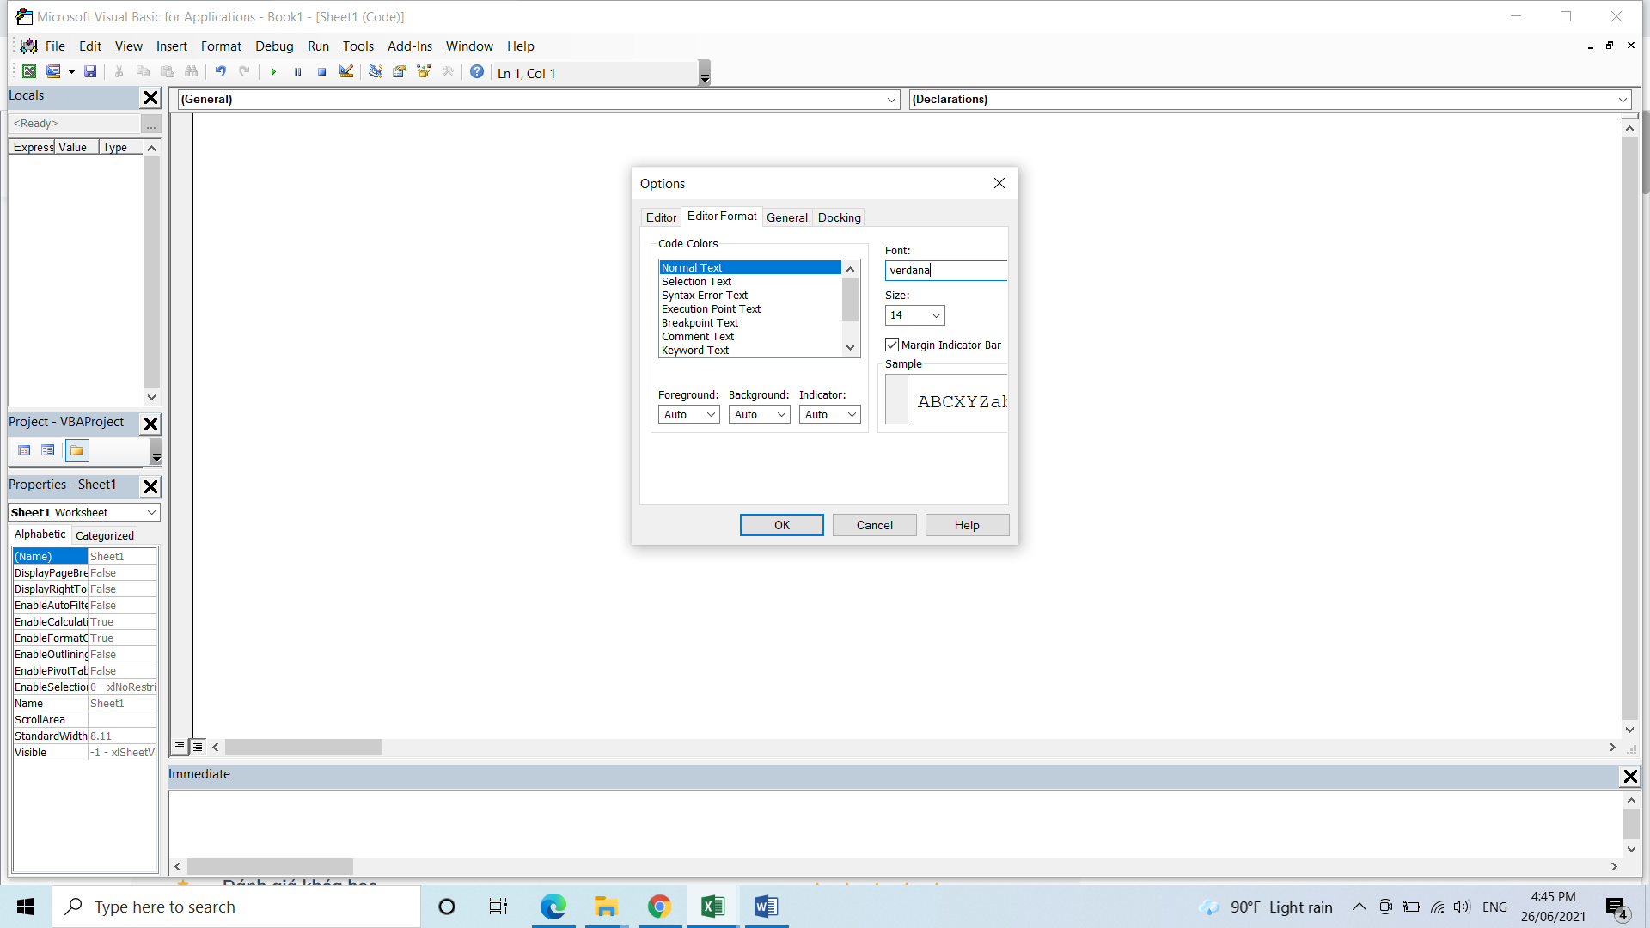
Task: Click Toggle Folders icon in Project panel
Action: point(77,450)
